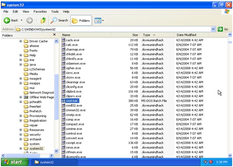Expand the java folder node
The image size is (233, 167).
click(21, 65)
